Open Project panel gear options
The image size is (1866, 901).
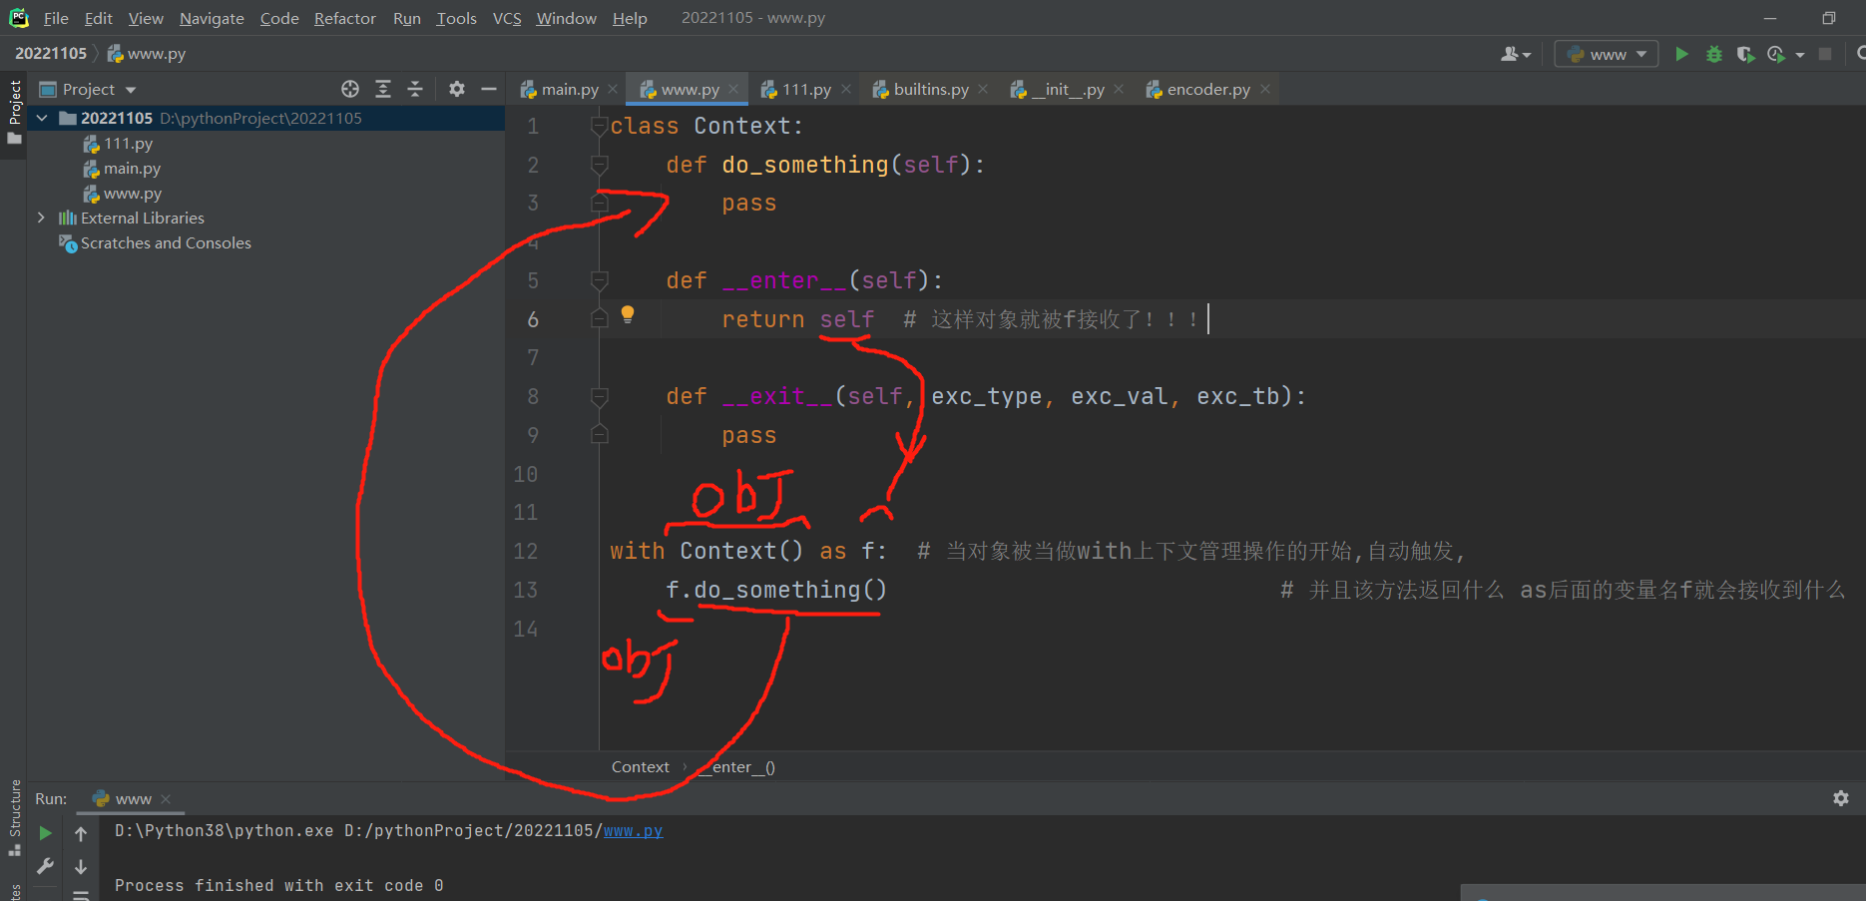457,89
